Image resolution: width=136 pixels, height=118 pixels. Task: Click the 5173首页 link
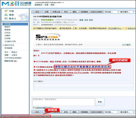(x=126, y=45)
